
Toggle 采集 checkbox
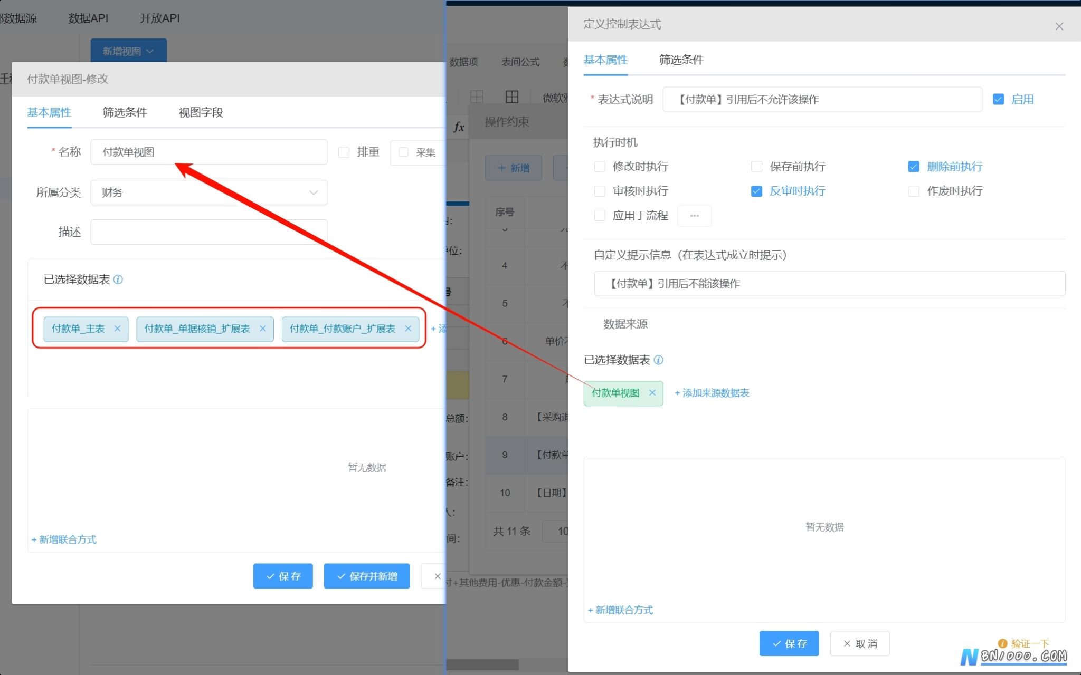pyautogui.click(x=404, y=152)
